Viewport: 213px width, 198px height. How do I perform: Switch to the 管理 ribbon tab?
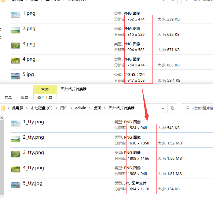[45, 89]
